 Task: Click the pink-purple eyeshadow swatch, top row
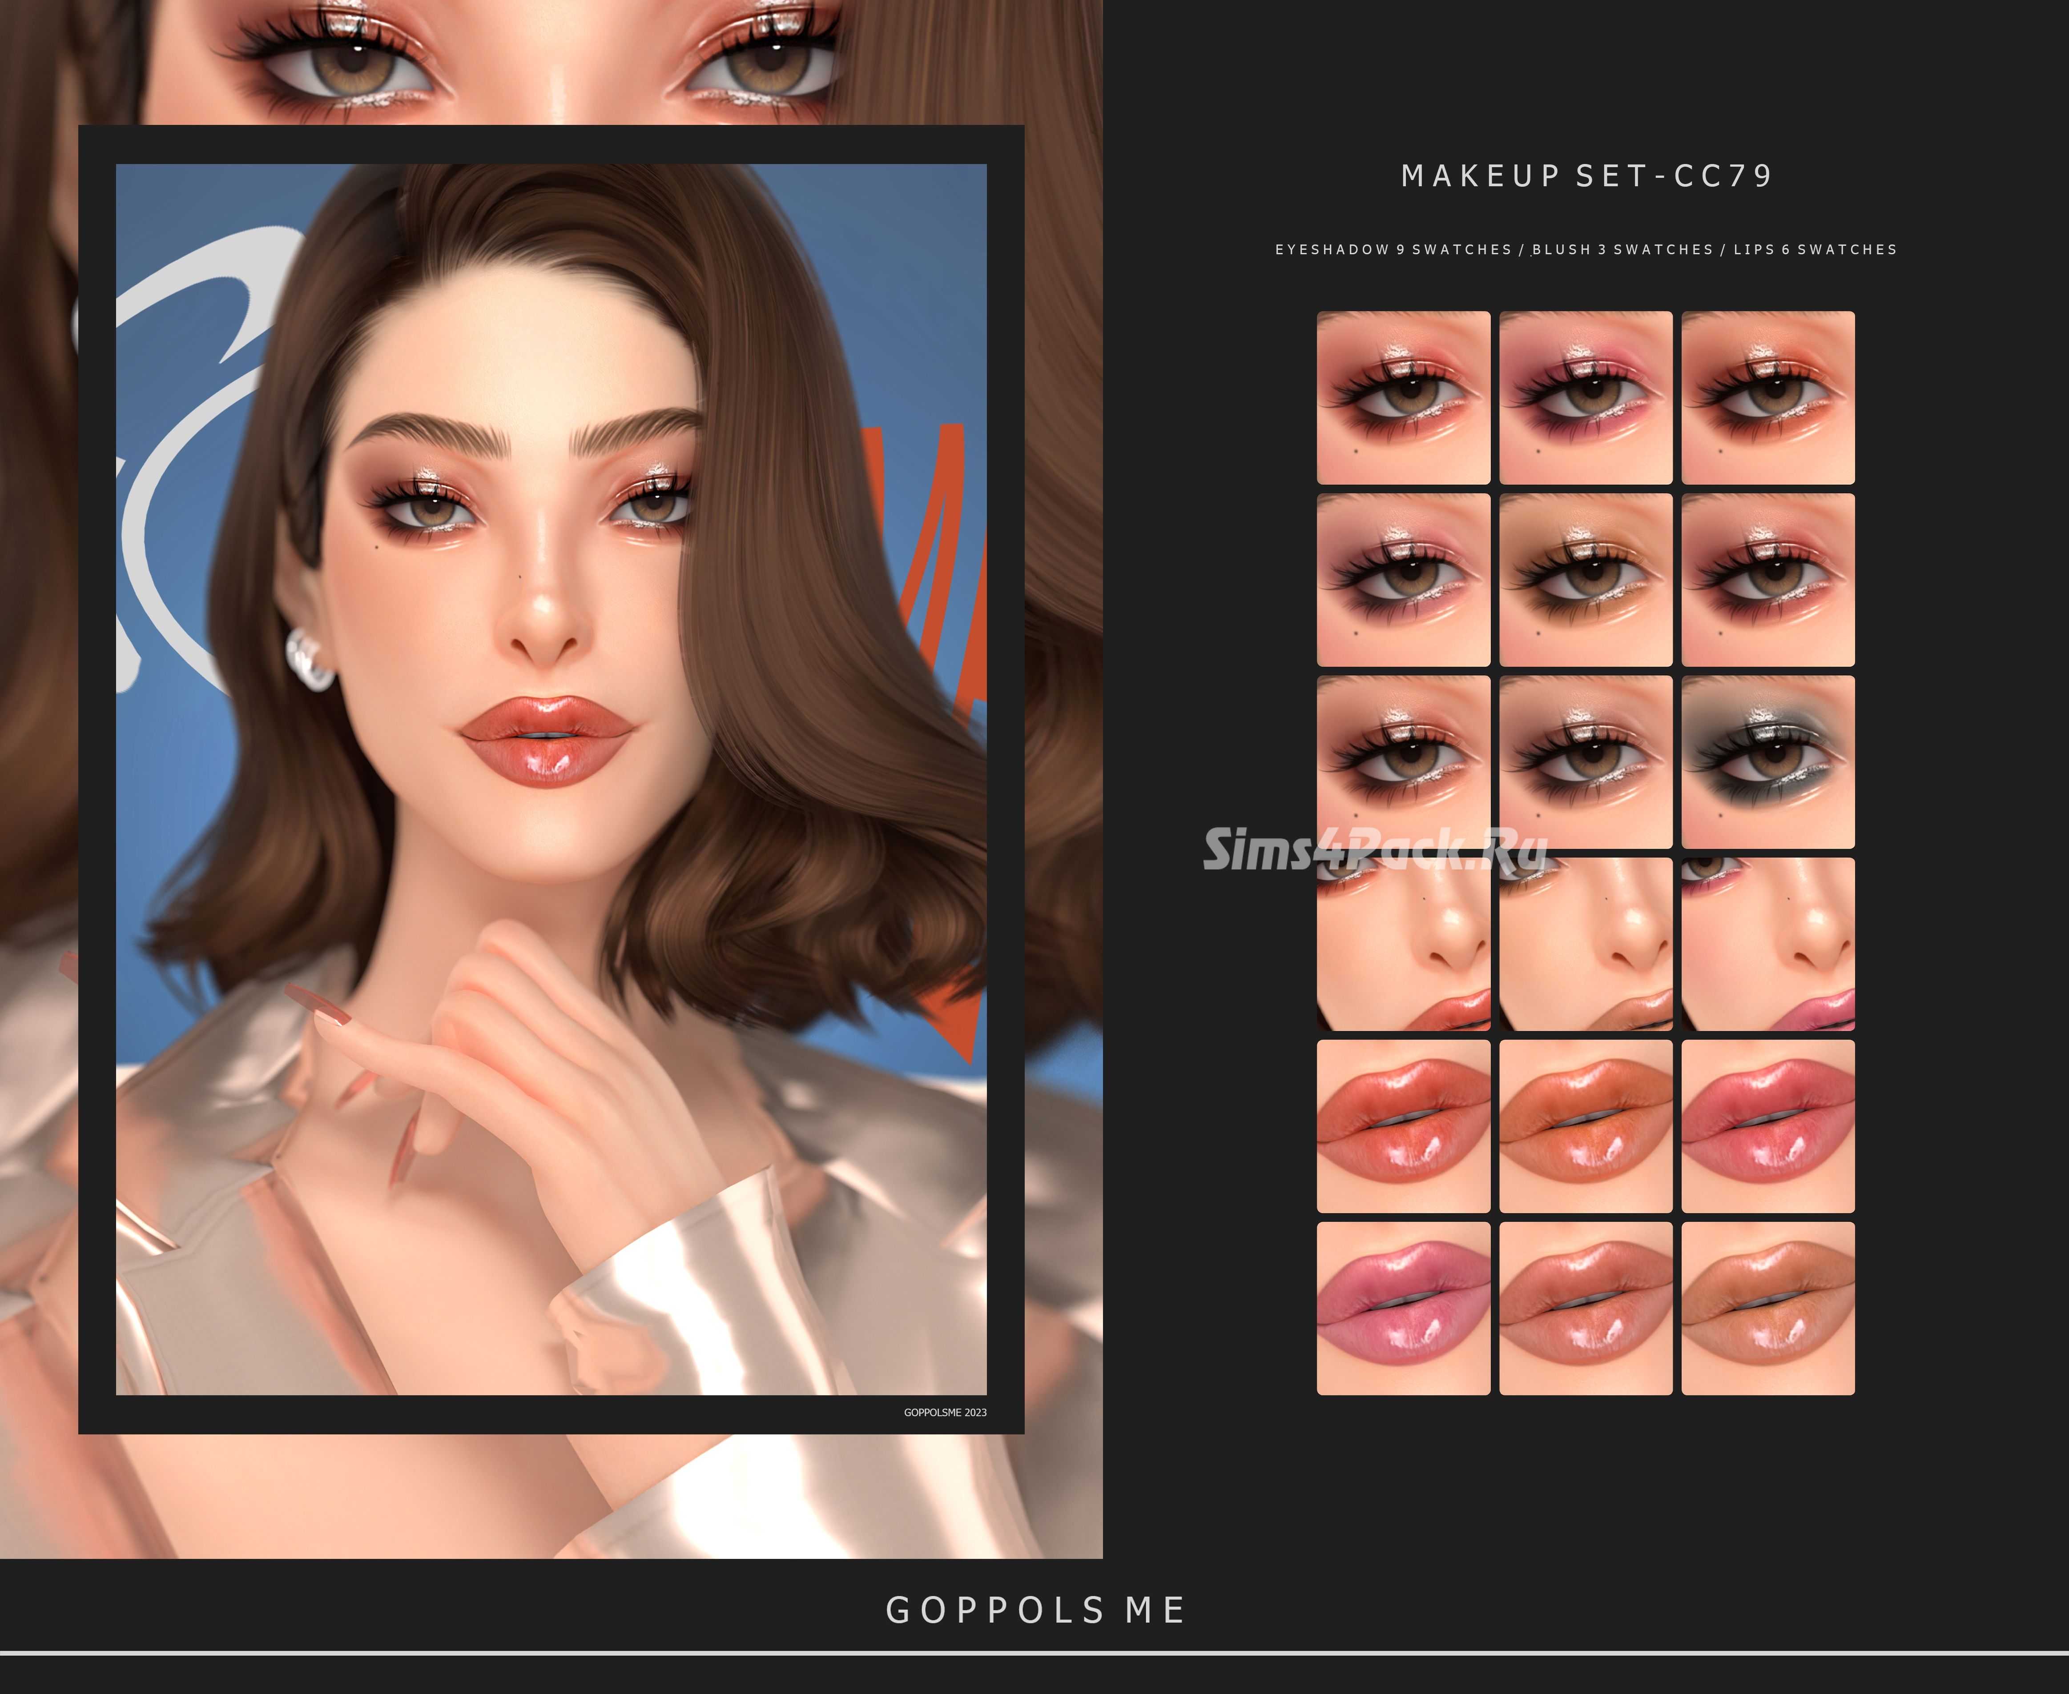[1585, 397]
